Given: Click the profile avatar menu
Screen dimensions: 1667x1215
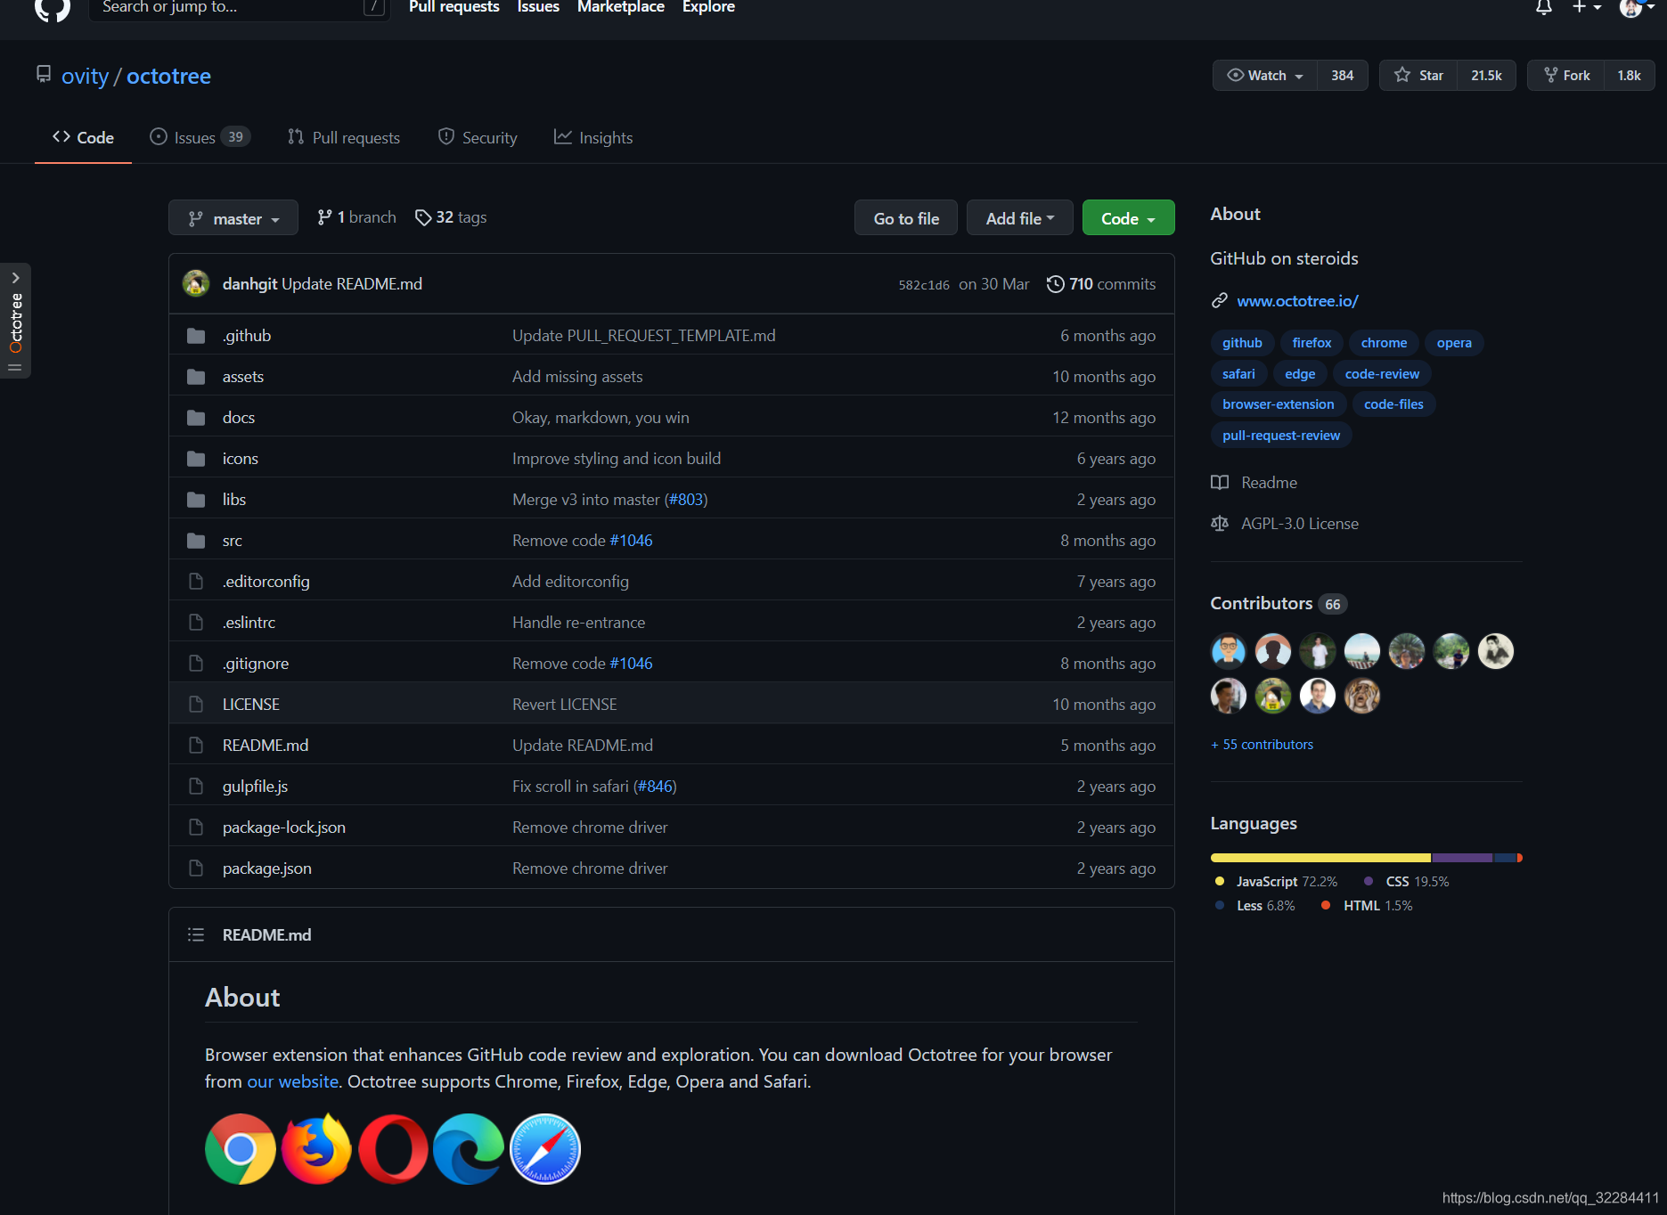Looking at the screenshot, I should click(x=1631, y=9).
